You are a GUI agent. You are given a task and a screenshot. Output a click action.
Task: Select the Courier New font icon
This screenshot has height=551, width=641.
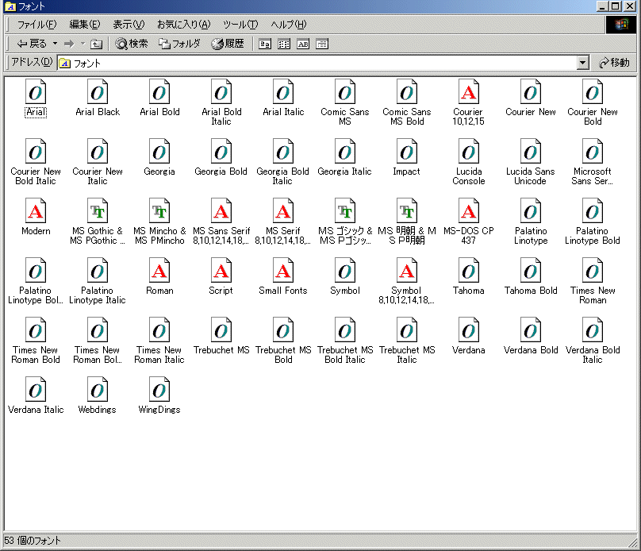pyautogui.click(x=530, y=91)
